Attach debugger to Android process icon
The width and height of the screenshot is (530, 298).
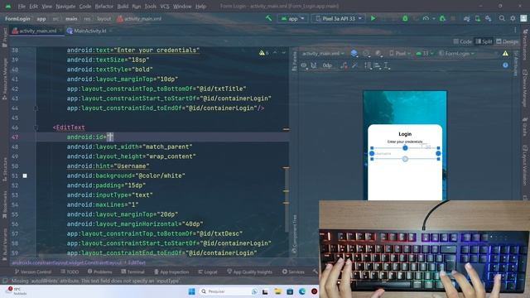tap(442, 18)
